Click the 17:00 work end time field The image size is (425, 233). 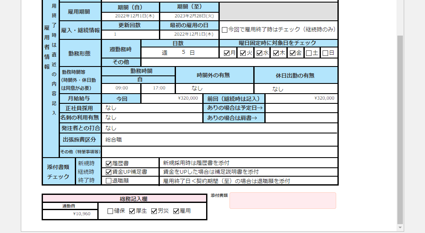[x=159, y=88]
